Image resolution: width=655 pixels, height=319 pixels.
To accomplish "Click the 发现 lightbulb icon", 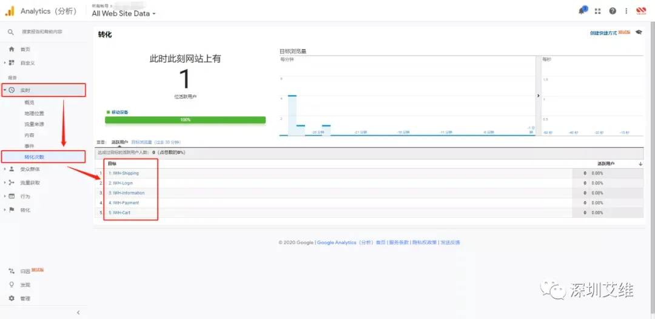I will [x=12, y=285].
